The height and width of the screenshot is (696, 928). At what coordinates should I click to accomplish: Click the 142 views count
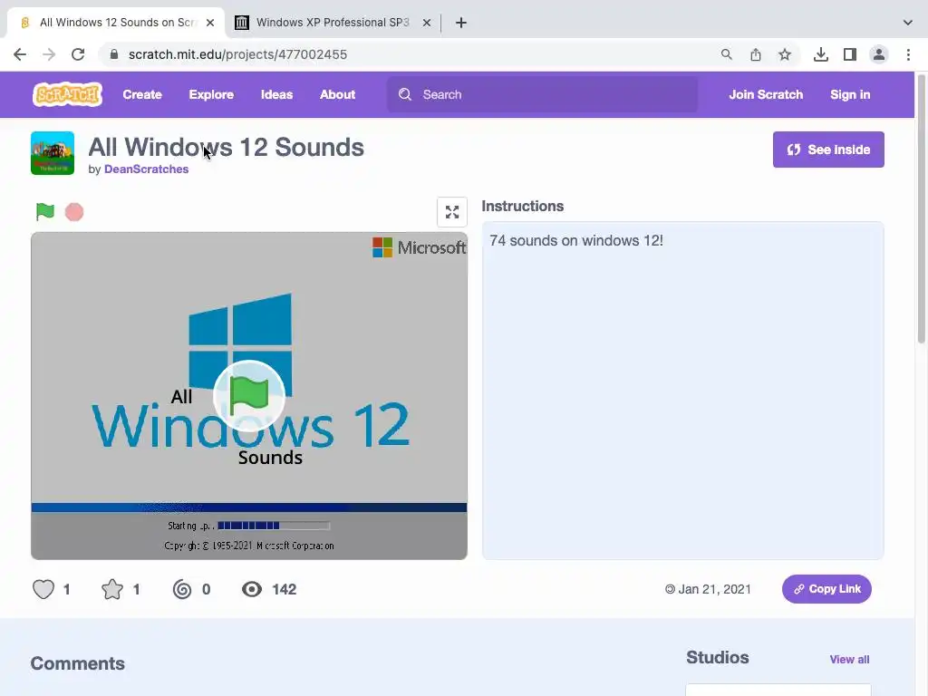284,589
